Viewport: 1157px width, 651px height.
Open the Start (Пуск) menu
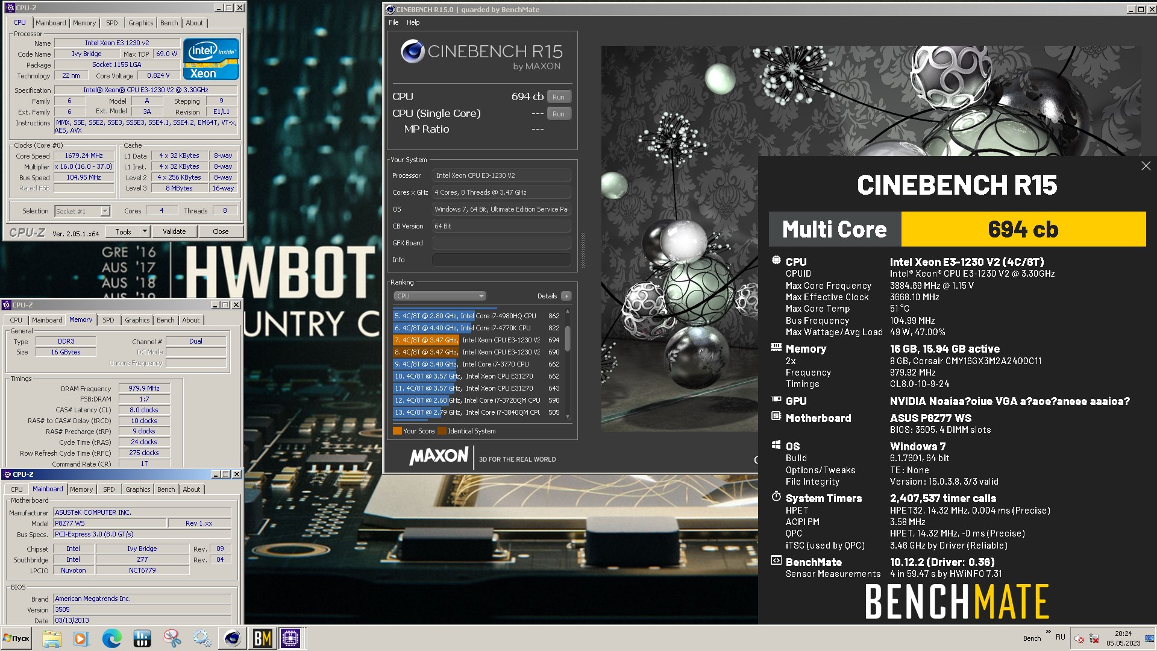pyautogui.click(x=16, y=638)
